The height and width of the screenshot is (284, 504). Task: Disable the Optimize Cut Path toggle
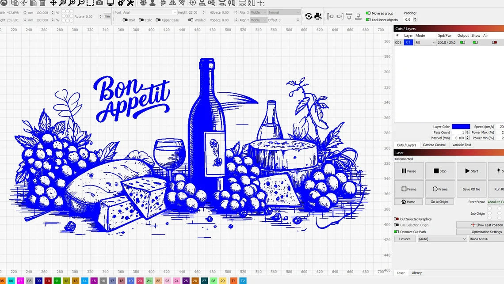[397, 231]
